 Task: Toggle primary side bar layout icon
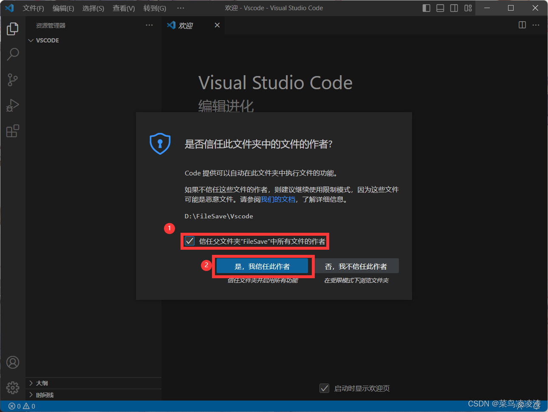427,8
